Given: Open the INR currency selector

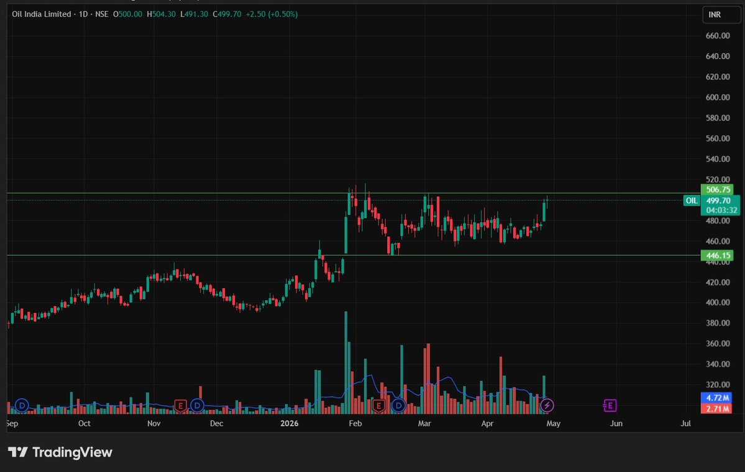Looking at the screenshot, I should click(721, 15).
